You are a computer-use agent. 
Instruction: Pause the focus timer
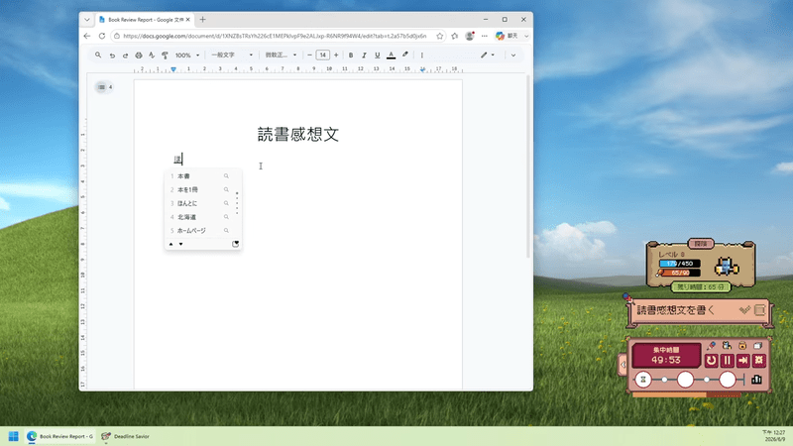click(728, 361)
